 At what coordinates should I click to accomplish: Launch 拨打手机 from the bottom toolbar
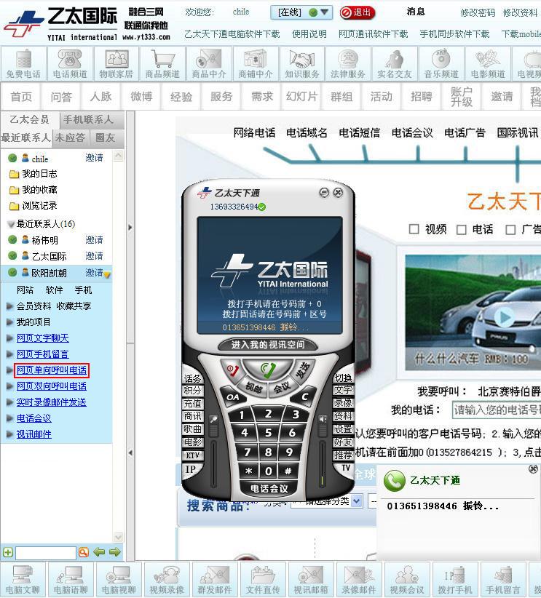(x=455, y=579)
